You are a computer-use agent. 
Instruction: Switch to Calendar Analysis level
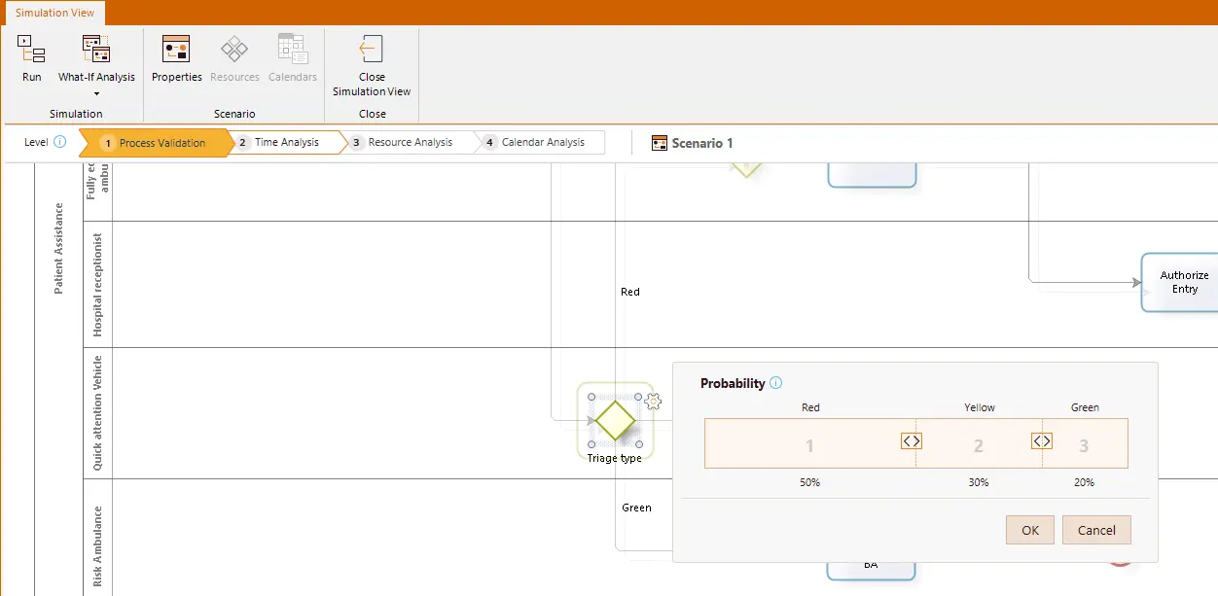click(x=541, y=142)
